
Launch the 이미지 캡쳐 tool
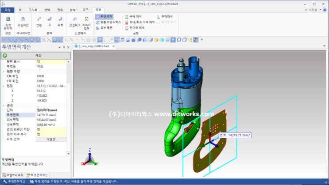(86, 23)
